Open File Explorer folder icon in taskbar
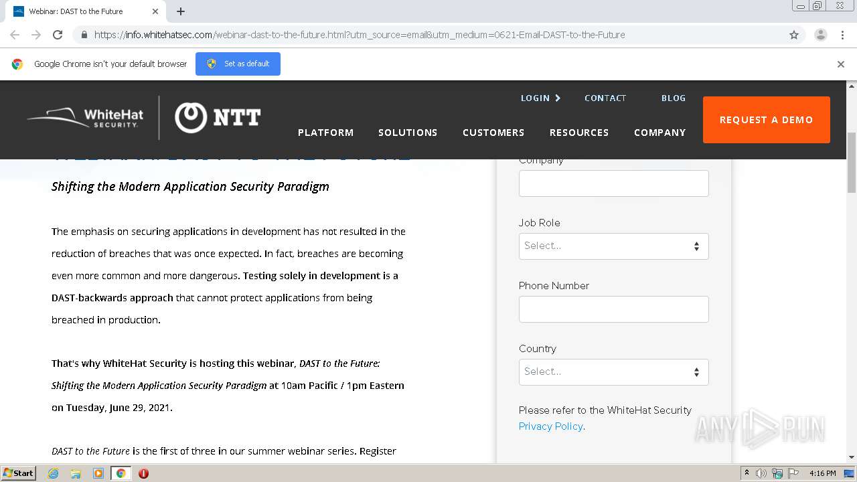 click(x=76, y=473)
